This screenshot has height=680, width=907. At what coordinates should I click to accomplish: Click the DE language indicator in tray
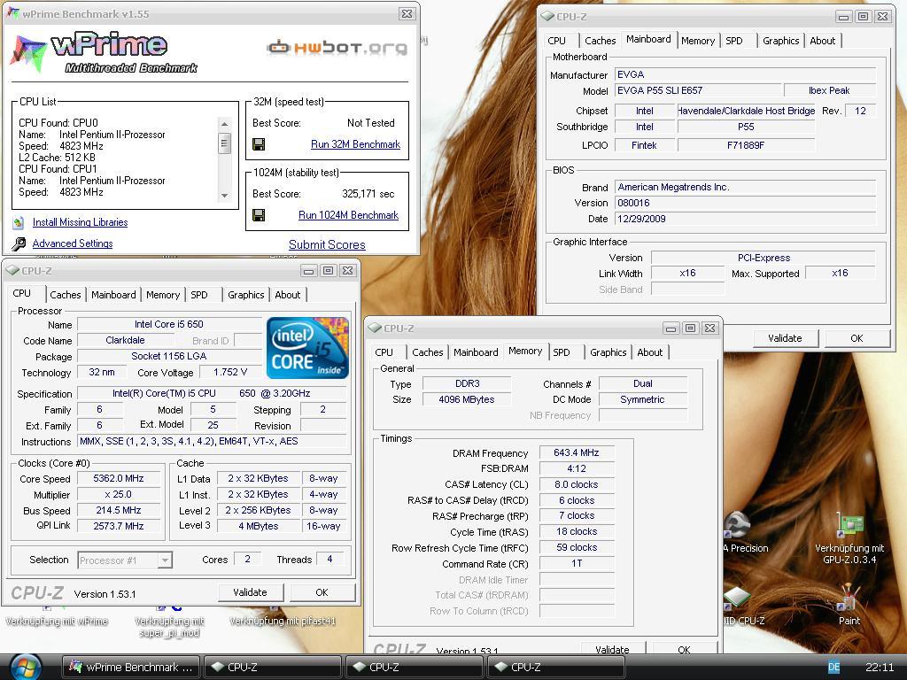point(833,668)
